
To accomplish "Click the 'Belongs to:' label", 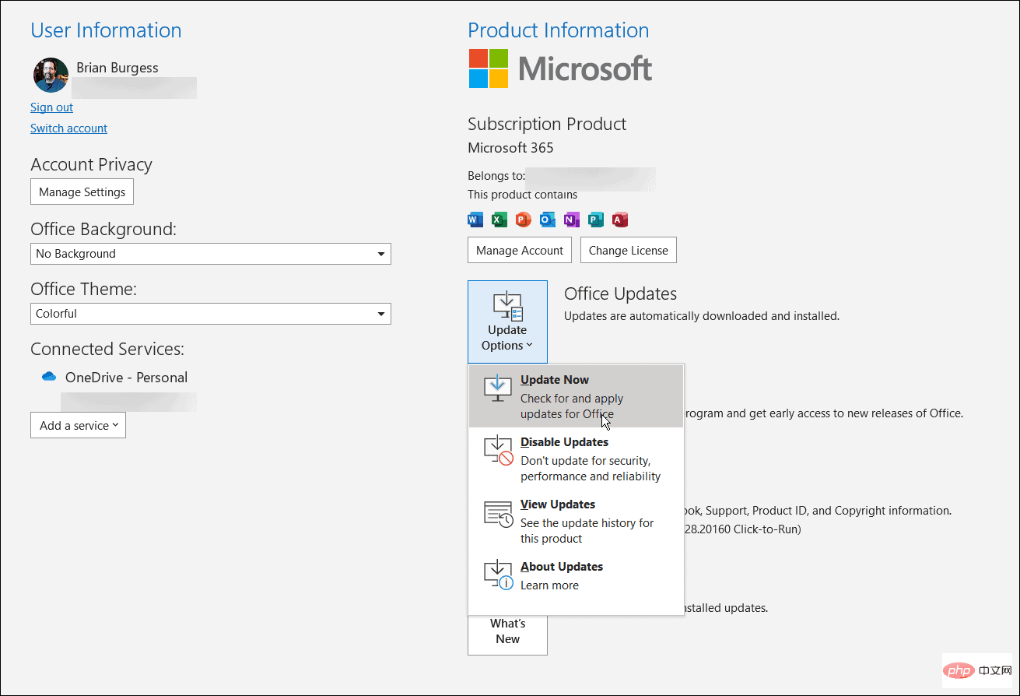I will click(x=496, y=176).
